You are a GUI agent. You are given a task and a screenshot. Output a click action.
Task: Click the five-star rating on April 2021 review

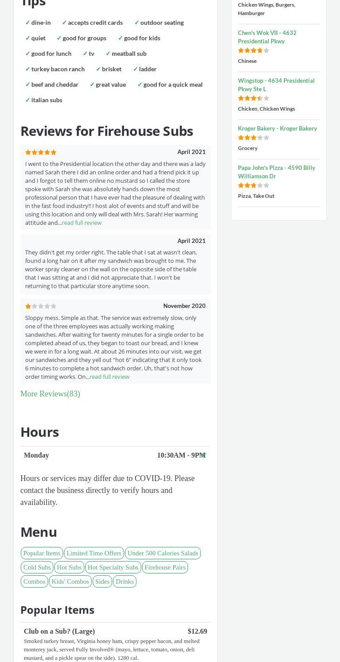41,152
